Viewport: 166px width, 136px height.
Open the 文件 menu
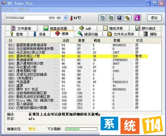(8, 10)
